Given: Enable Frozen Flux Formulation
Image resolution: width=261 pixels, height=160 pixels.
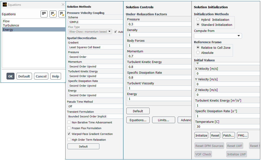Looking at the screenshot, I should (x=69, y=128).
